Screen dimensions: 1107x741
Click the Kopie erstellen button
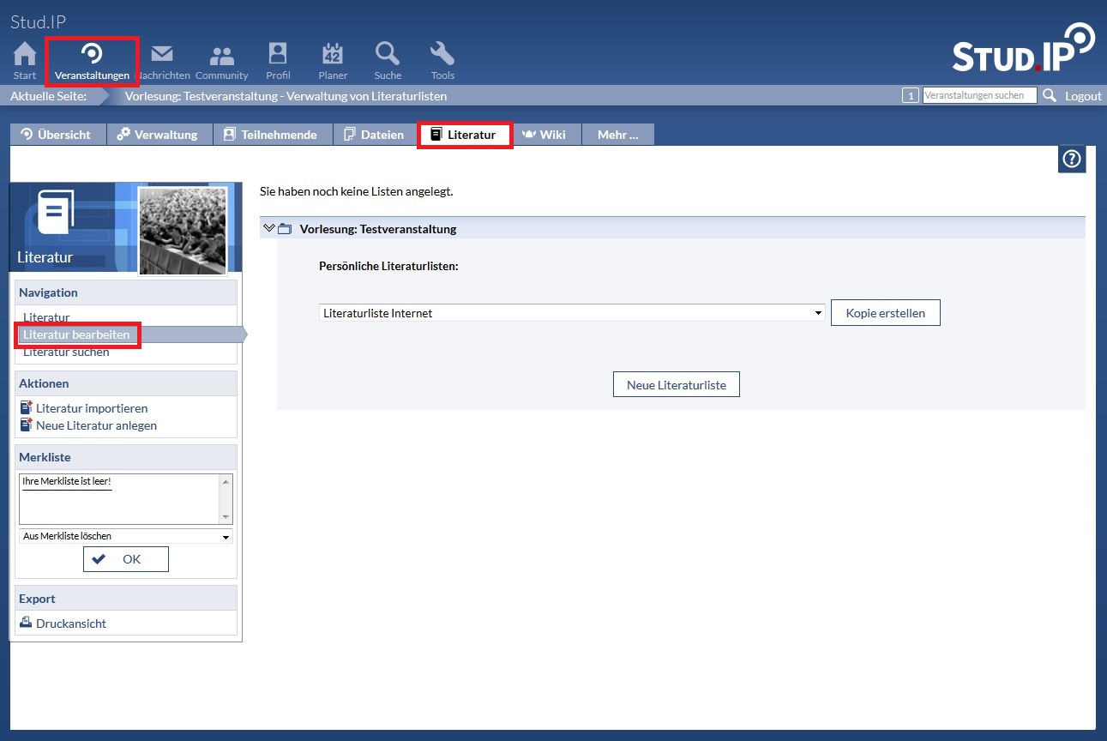coord(885,313)
